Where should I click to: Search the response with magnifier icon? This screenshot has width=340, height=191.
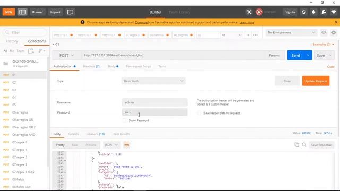(x=304, y=145)
